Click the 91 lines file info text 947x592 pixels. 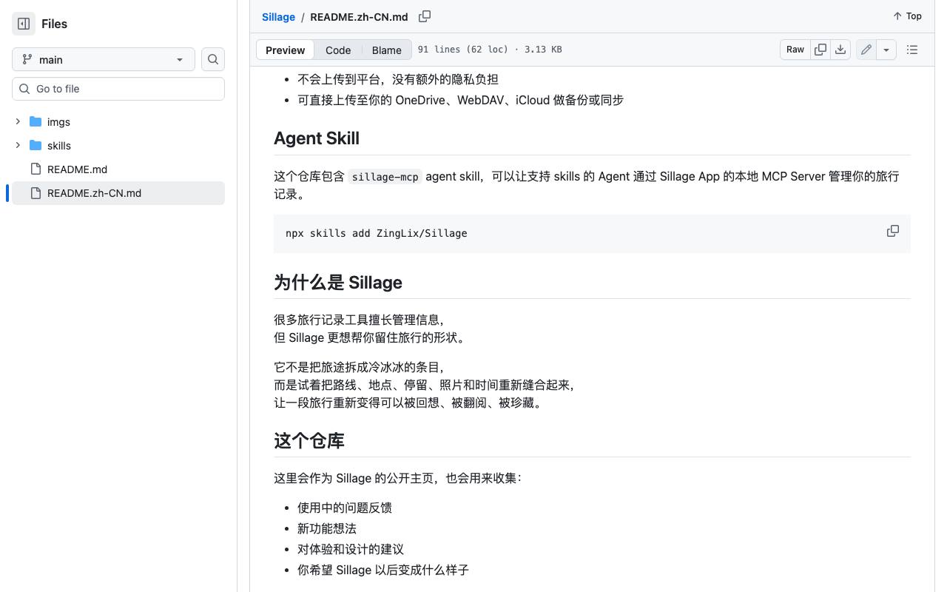[490, 50]
